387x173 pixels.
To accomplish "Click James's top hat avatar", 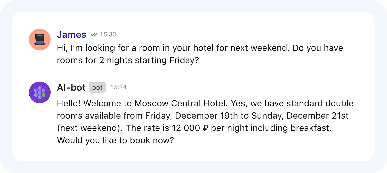I will click(x=40, y=40).
